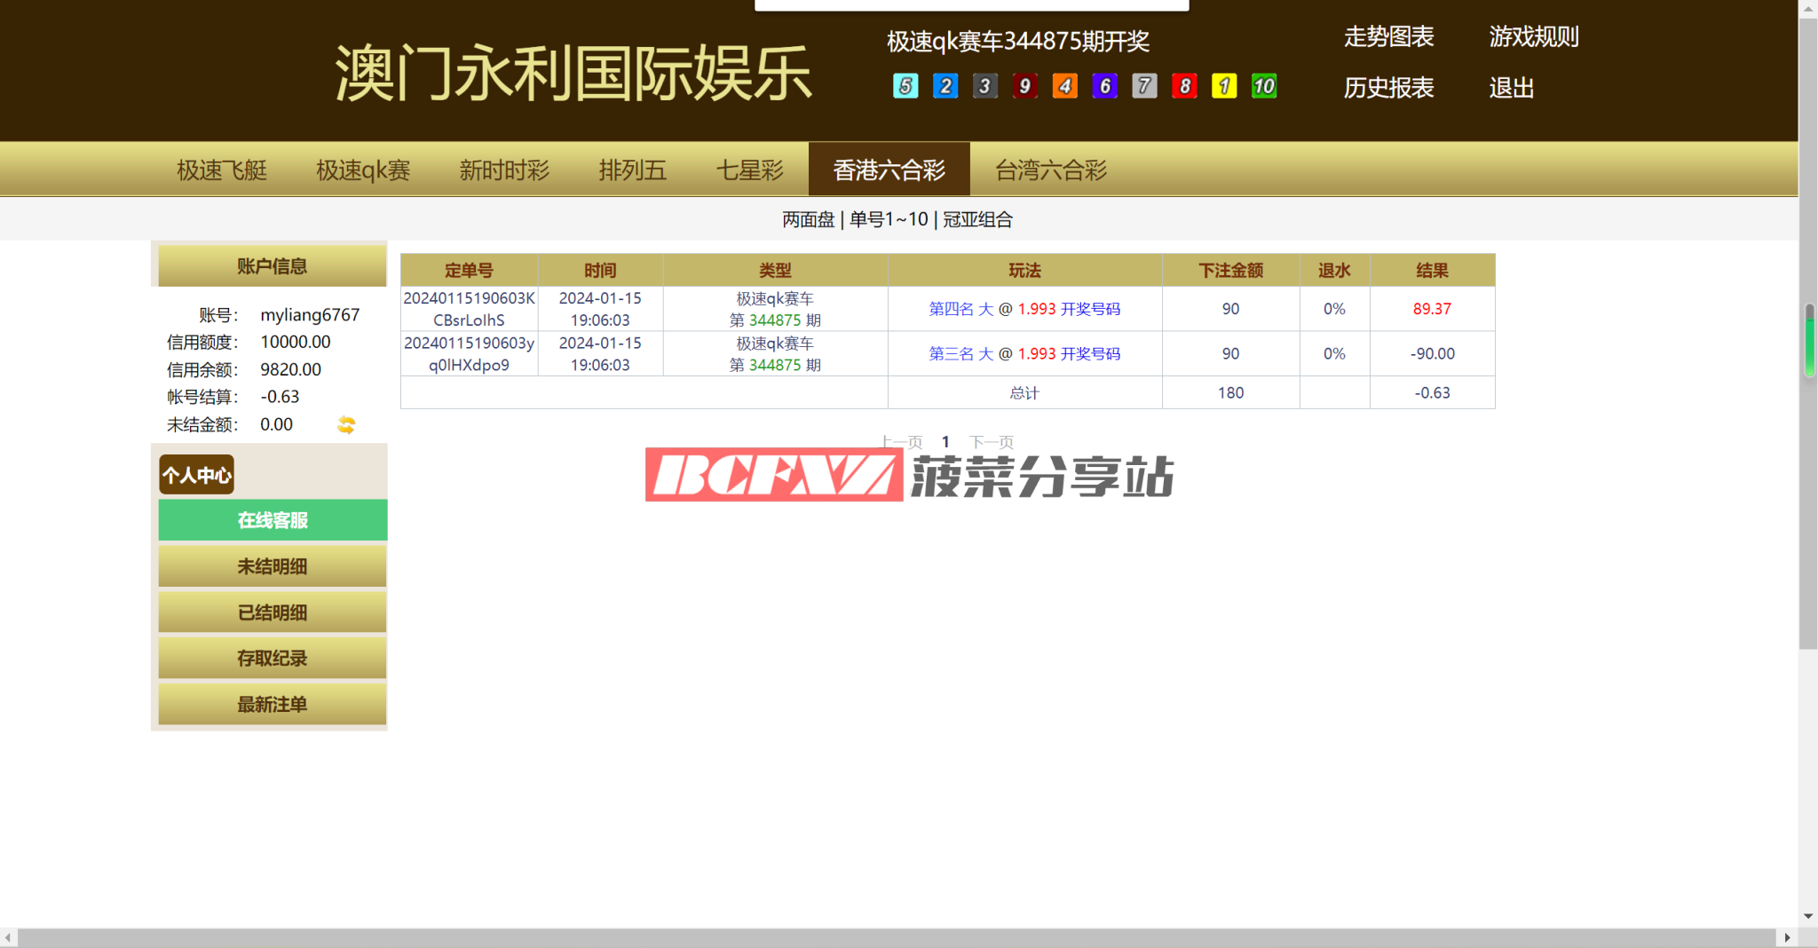The width and height of the screenshot is (1818, 948).
Task: Click the red number 8 ball
Action: click(1184, 86)
